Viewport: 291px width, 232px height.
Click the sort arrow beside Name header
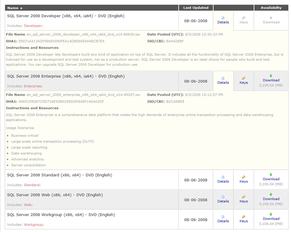(x=21, y=8)
